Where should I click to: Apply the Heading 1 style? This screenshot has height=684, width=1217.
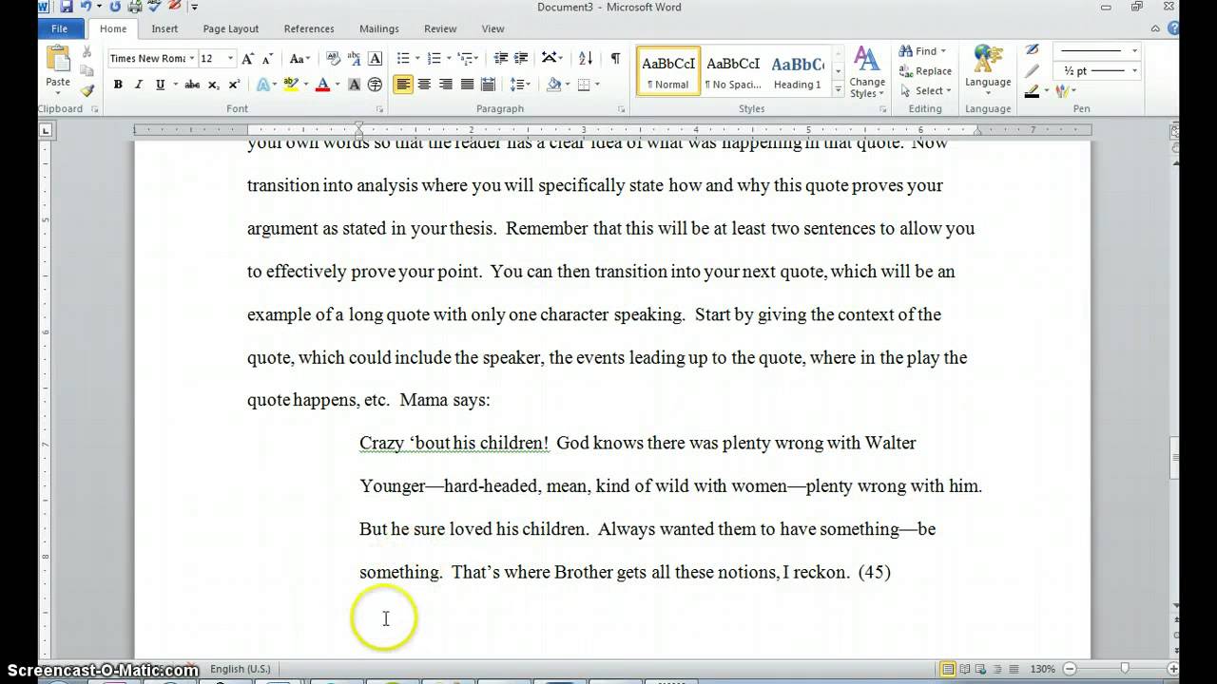pos(797,71)
